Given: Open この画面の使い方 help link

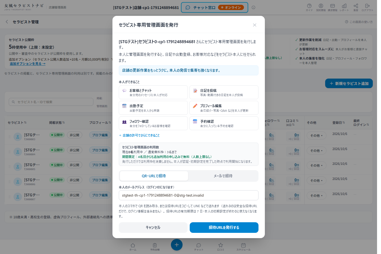Looking at the screenshot, I should pyautogui.click(x=359, y=22).
